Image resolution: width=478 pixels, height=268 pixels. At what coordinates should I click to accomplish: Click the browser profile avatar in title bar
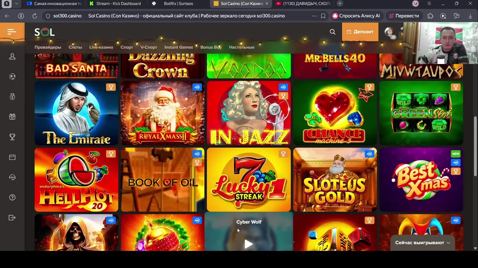coord(416,3)
